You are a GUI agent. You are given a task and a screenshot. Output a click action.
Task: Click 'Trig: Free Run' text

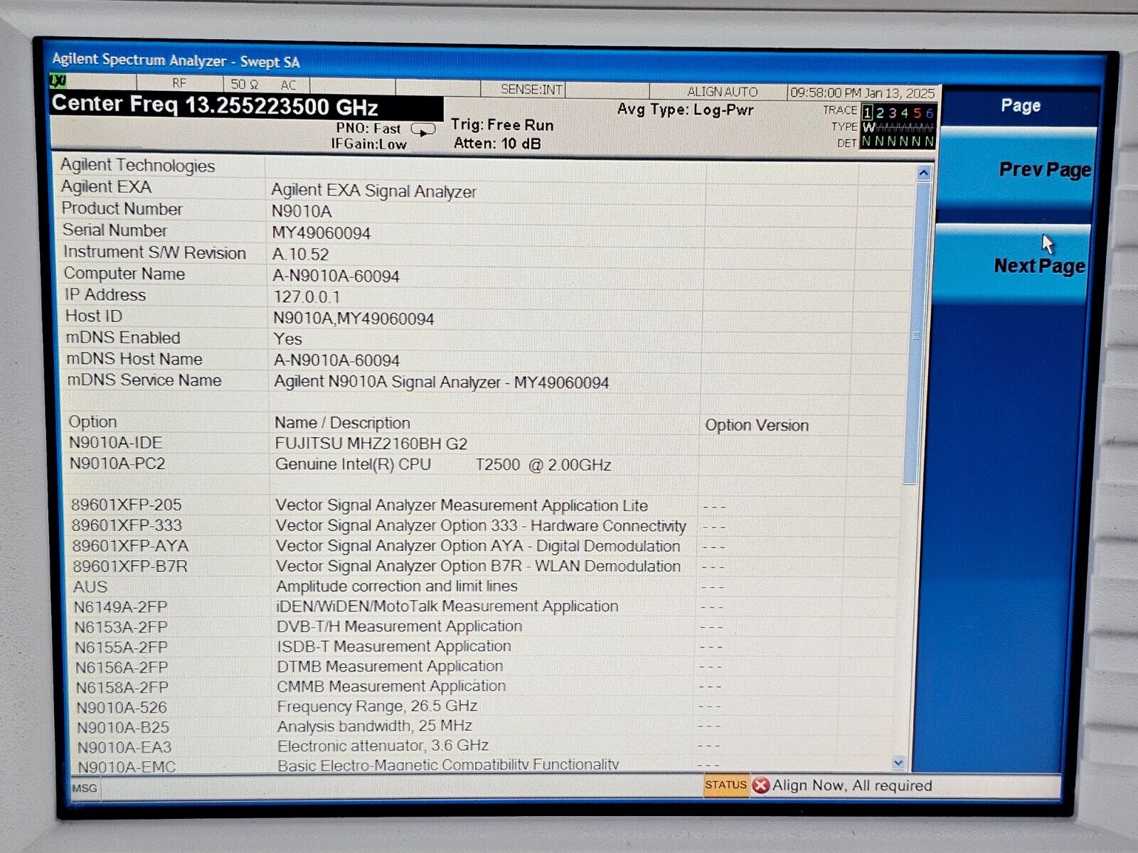click(x=502, y=125)
